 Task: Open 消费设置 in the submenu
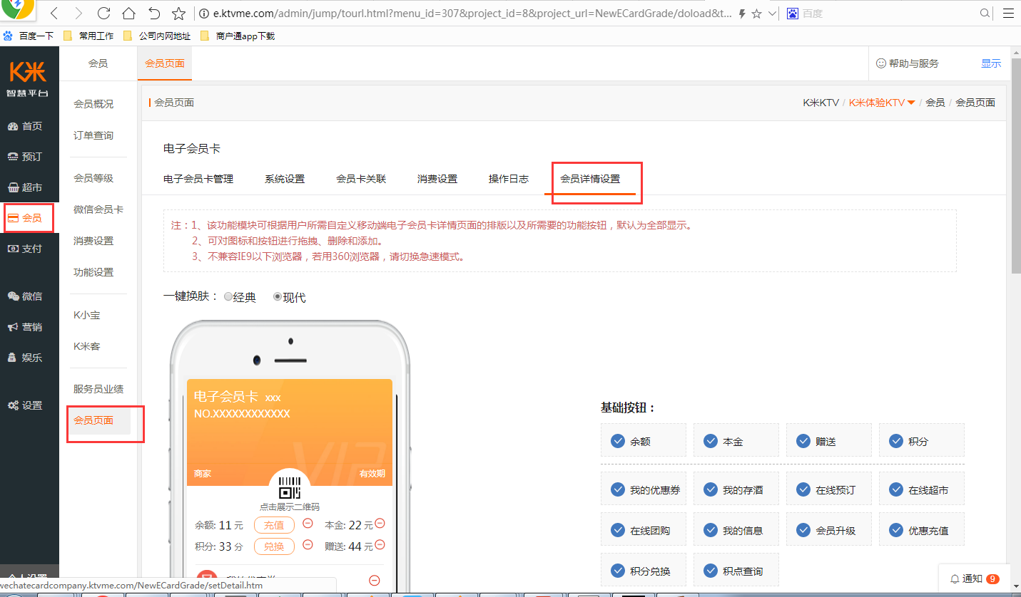pos(93,241)
